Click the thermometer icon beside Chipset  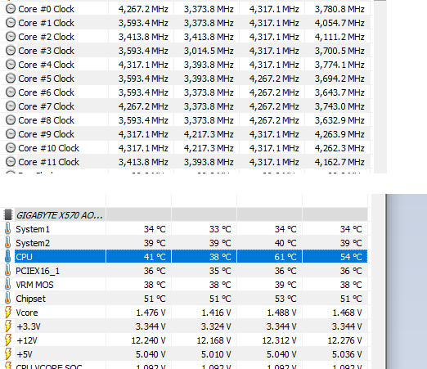pos(7,299)
